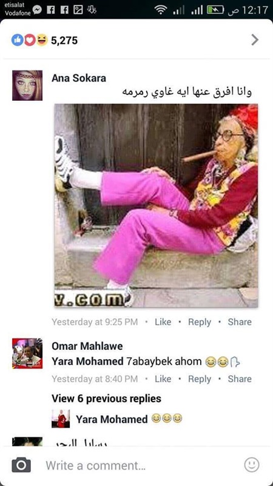
Task: Open the old woman photo in comment
Action: point(157,205)
